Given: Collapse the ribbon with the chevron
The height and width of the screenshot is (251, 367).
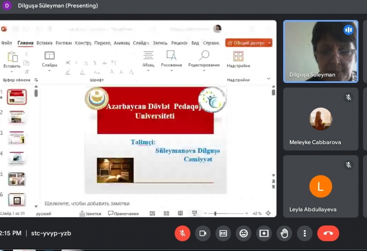Looking at the screenshot, I should coord(268,79).
